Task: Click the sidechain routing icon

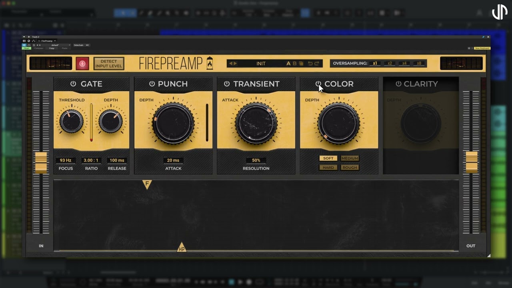Action: (87, 45)
